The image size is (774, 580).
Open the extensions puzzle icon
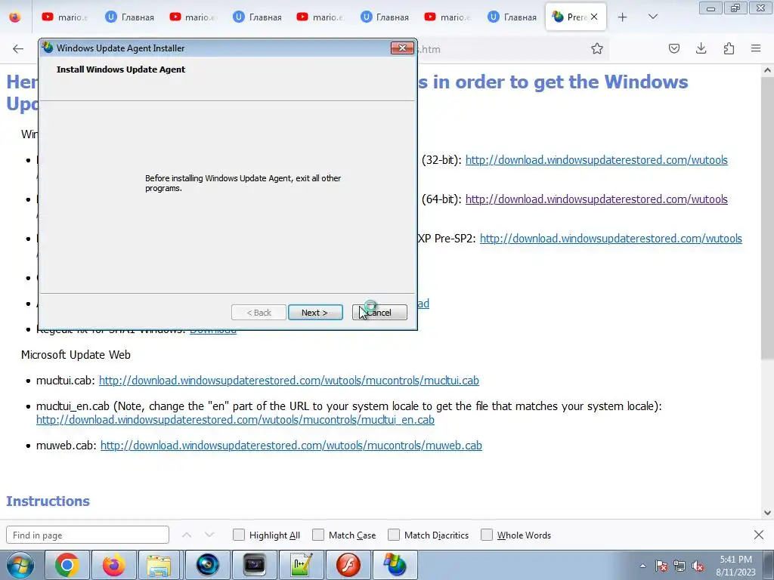(x=729, y=48)
